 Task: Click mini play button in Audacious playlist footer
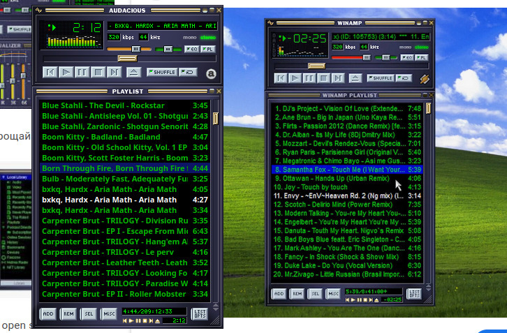click(131, 320)
